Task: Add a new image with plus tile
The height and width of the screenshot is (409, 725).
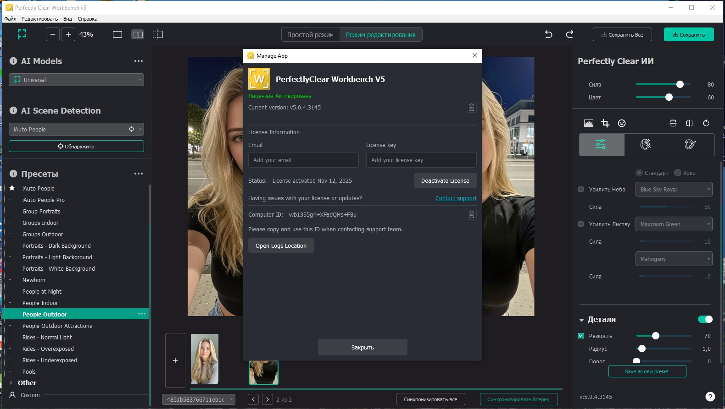Action: pyautogui.click(x=175, y=360)
